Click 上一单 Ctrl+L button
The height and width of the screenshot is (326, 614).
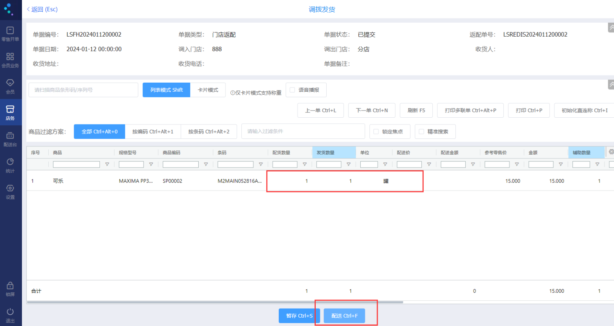tap(321, 110)
